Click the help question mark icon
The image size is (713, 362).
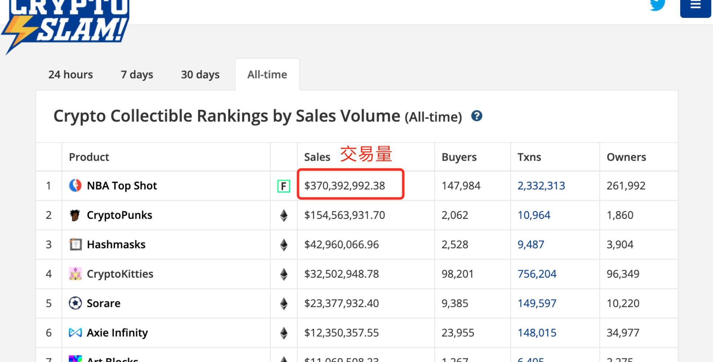pyautogui.click(x=477, y=116)
